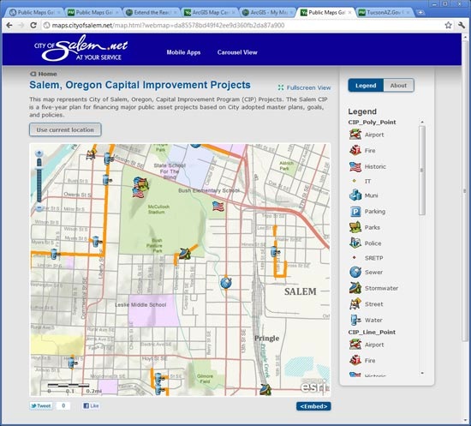
Task: Click the Police icon in legend
Action: pos(355,243)
